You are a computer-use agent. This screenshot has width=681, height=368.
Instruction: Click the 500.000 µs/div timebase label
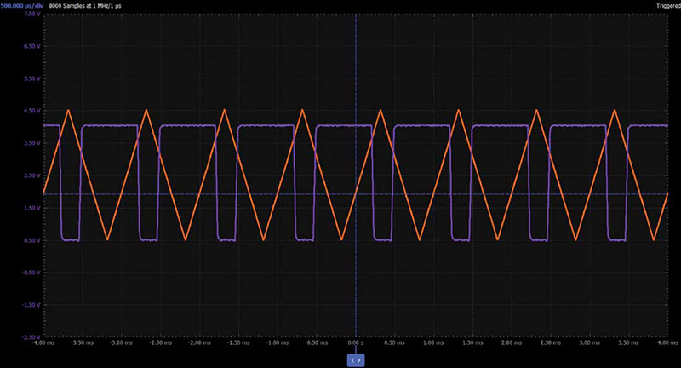click(x=22, y=6)
